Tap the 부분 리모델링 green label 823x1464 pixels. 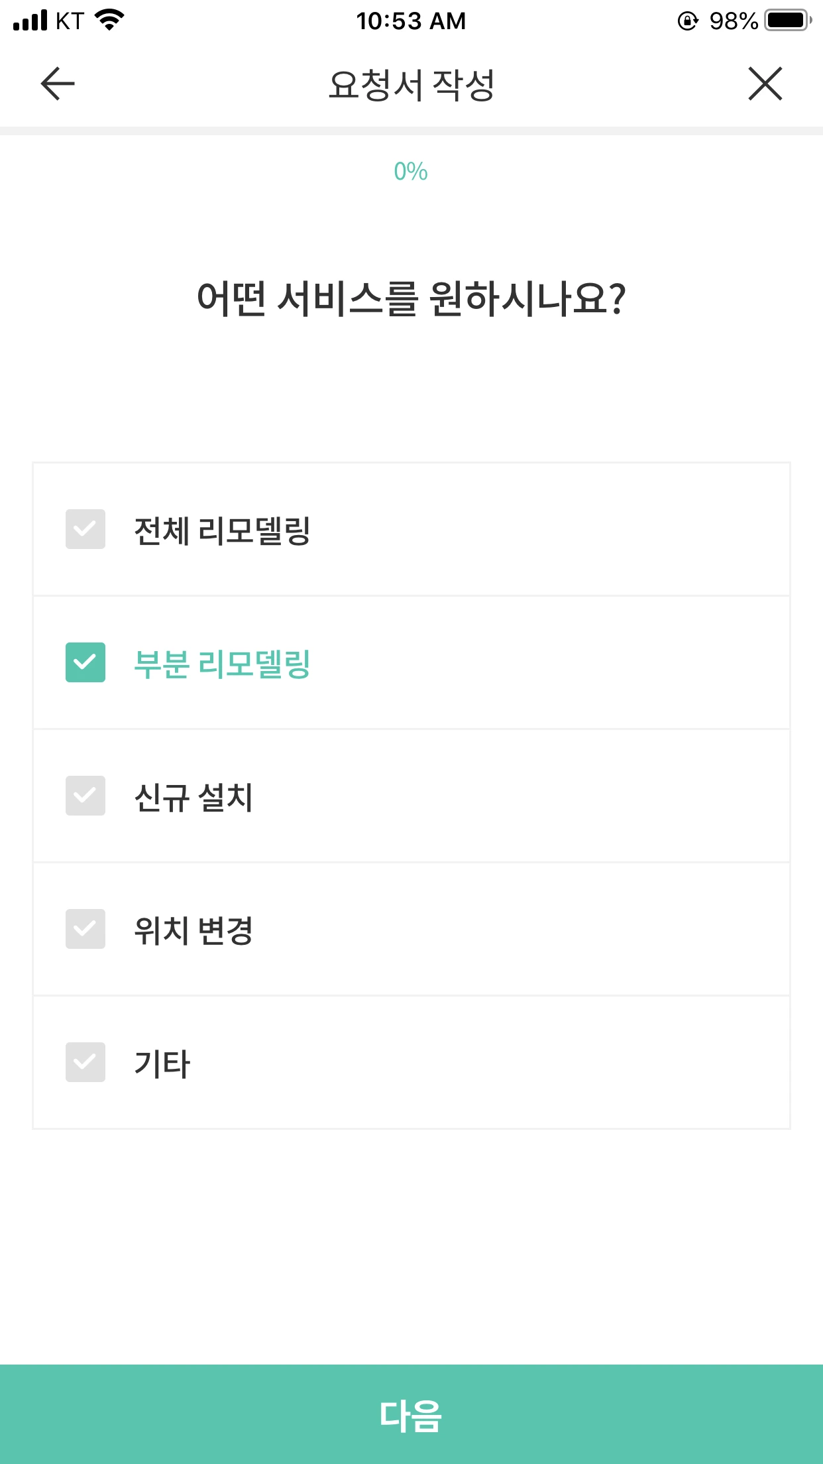coord(222,664)
